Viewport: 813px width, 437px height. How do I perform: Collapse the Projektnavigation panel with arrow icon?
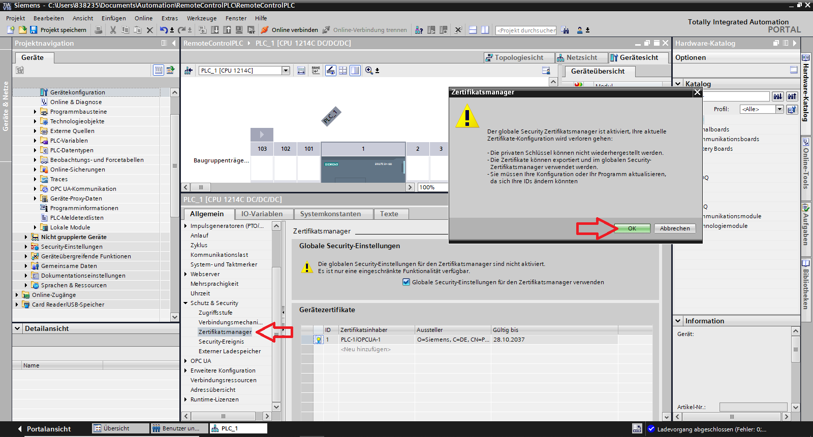pyautogui.click(x=174, y=43)
